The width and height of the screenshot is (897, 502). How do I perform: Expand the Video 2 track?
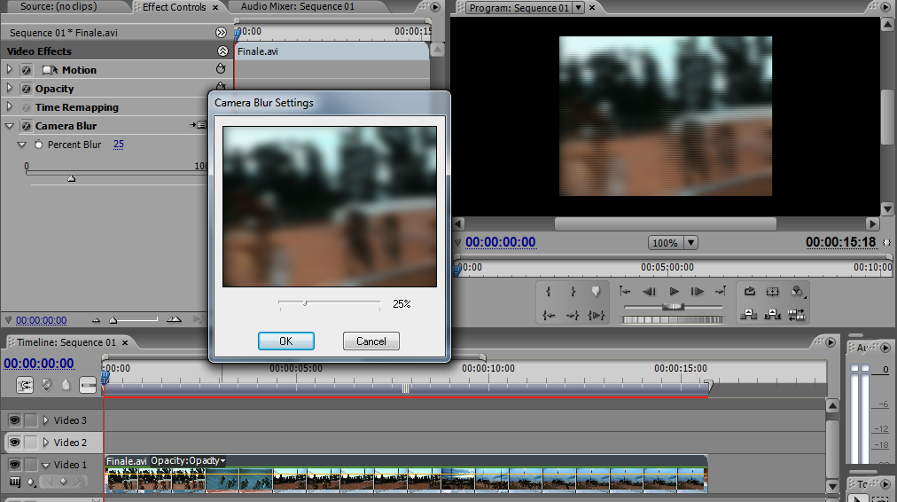(x=46, y=443)
